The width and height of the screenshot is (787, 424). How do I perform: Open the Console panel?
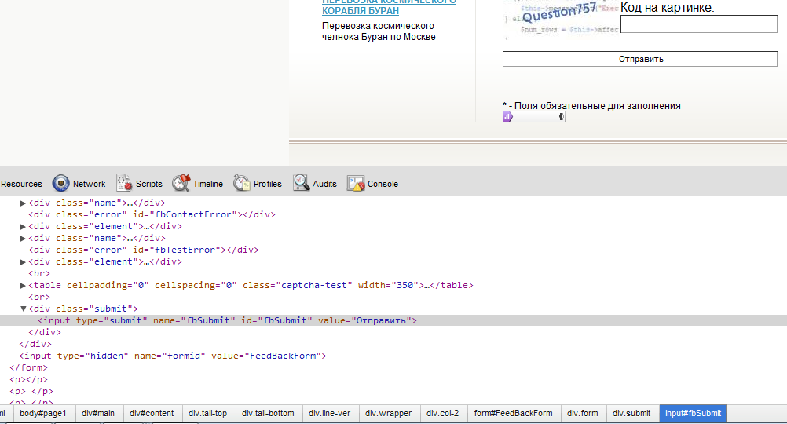pos(373,184)
